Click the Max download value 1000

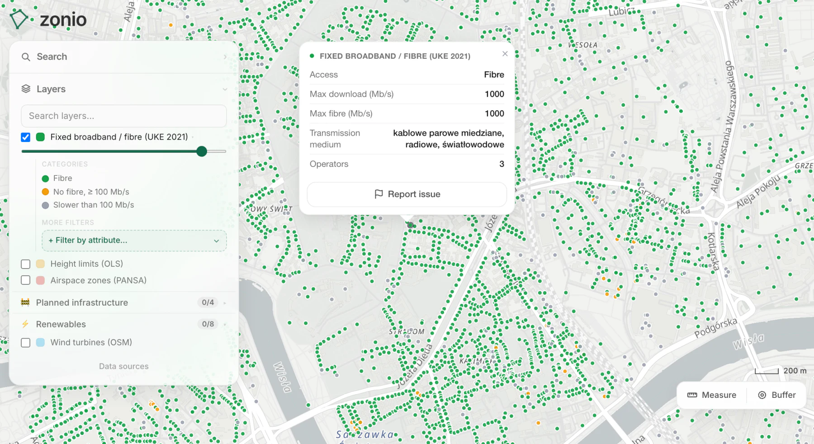(494, 94)
